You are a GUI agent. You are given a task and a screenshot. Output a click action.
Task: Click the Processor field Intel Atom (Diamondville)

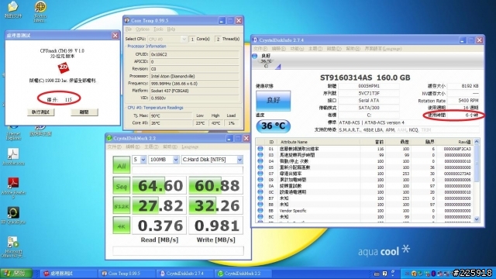click(195, 76)
